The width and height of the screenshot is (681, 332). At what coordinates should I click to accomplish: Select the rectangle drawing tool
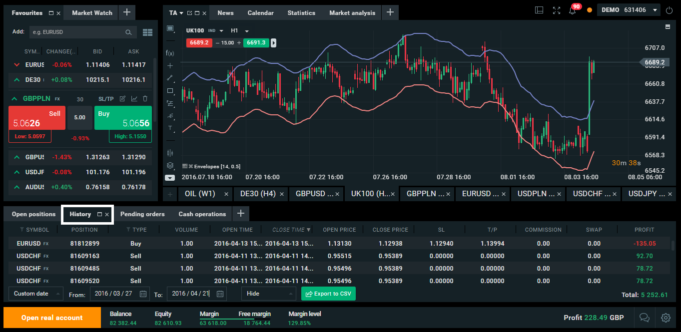170,91
